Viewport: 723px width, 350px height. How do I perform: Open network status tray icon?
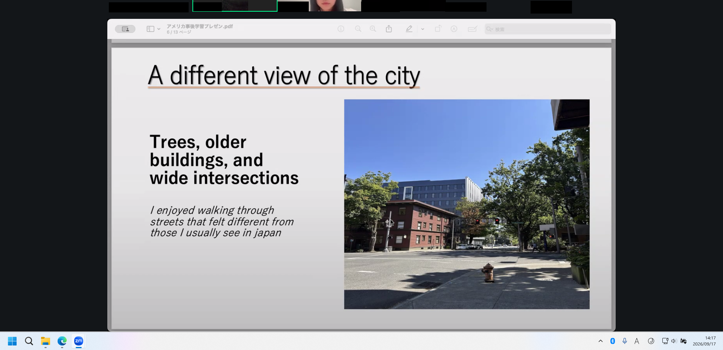point(665,341)
